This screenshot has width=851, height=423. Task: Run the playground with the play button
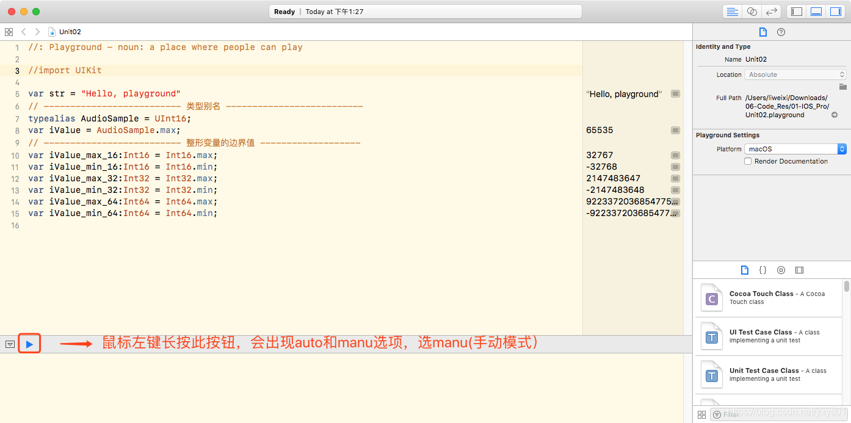[x=29, y=344]
